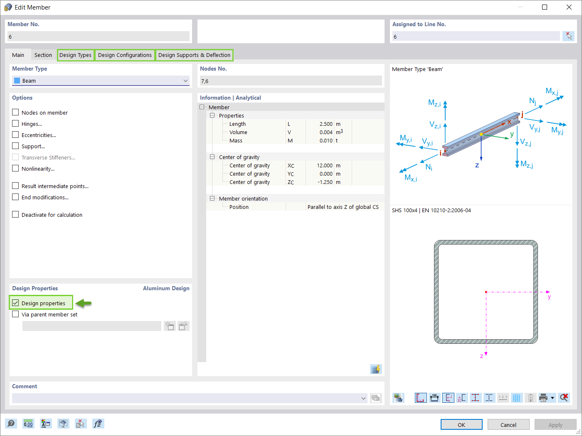The image size is (582, 436).
Task: Open the Edit formula tool
Action: (98, 424)
